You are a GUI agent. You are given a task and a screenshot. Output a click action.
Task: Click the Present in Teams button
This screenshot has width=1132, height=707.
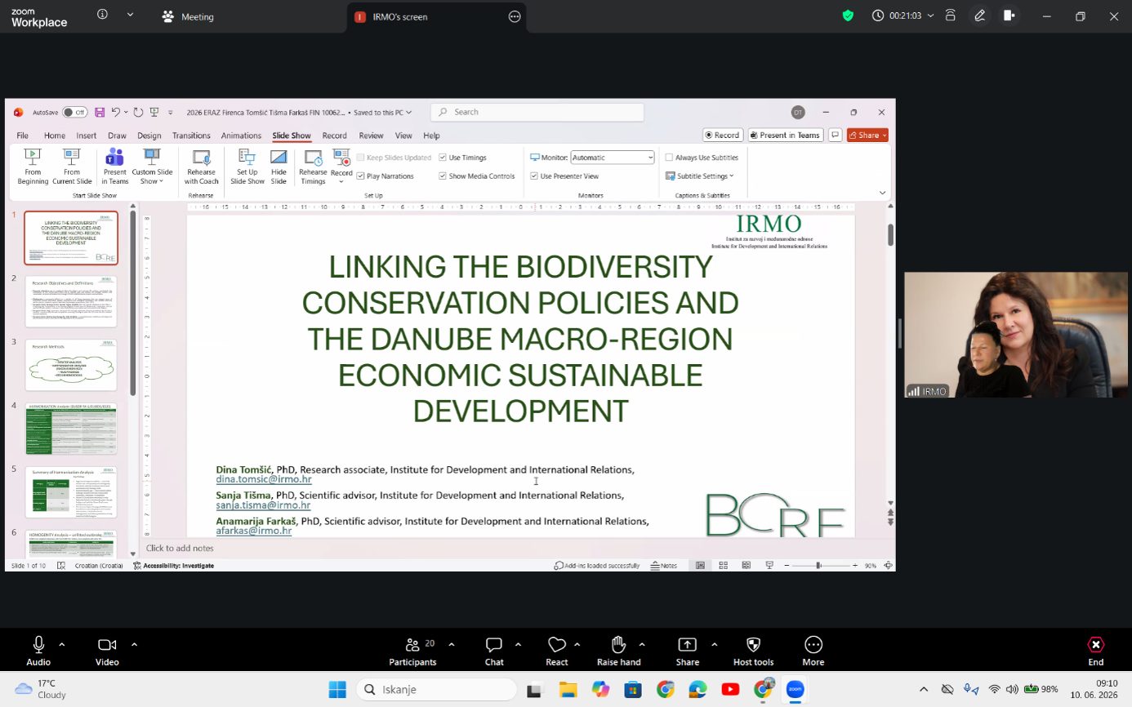click(784, 136)
